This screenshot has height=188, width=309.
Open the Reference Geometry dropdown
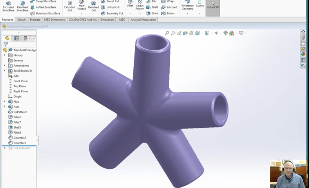pyautogui.click(x=187, y=13)
